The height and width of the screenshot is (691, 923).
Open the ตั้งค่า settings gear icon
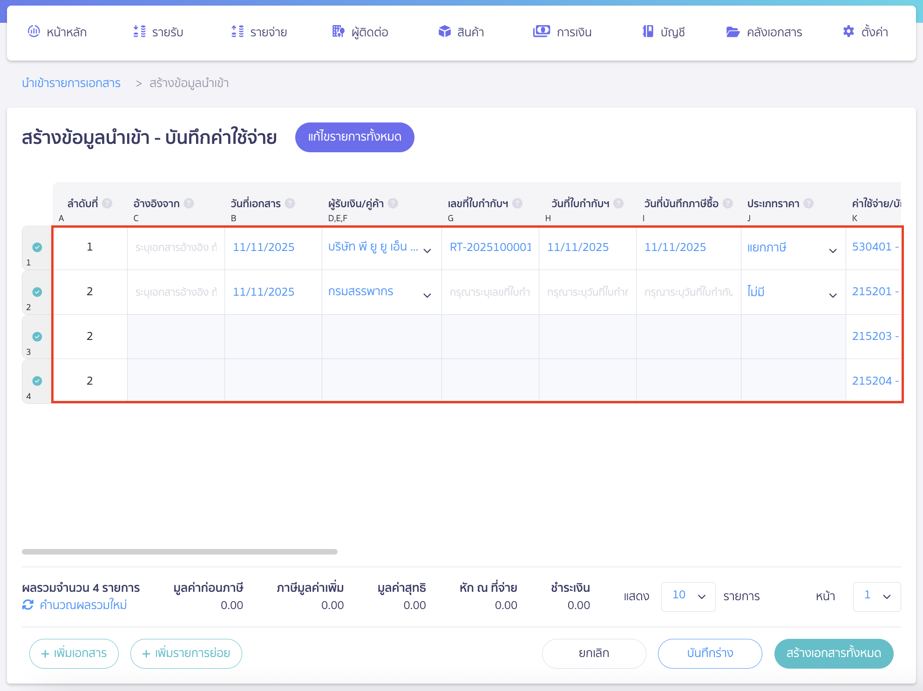[848, 32]
